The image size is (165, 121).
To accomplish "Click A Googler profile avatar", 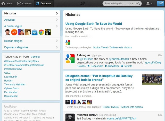I will point(70,59).
